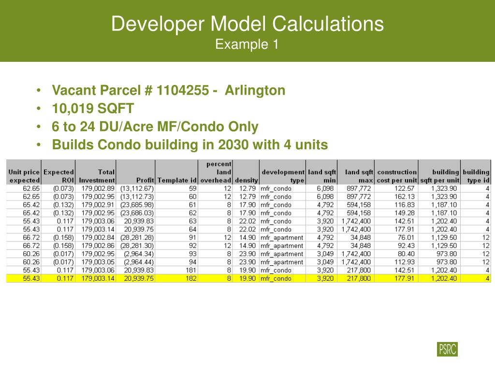Click the PSRC logo

[x=447, y=349]
